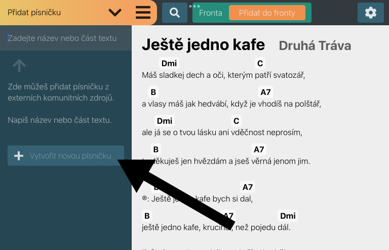Screen dimensions: 389x250
Task: Open the Fronta queue tab
Action: (x=210, y=13)
